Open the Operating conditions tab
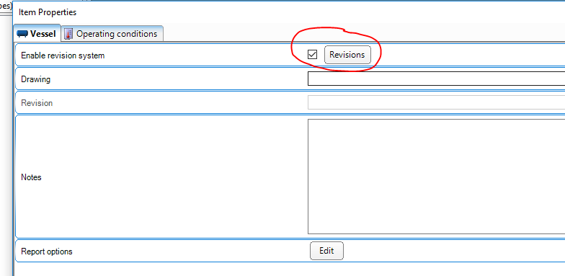 tap(112, 33)
